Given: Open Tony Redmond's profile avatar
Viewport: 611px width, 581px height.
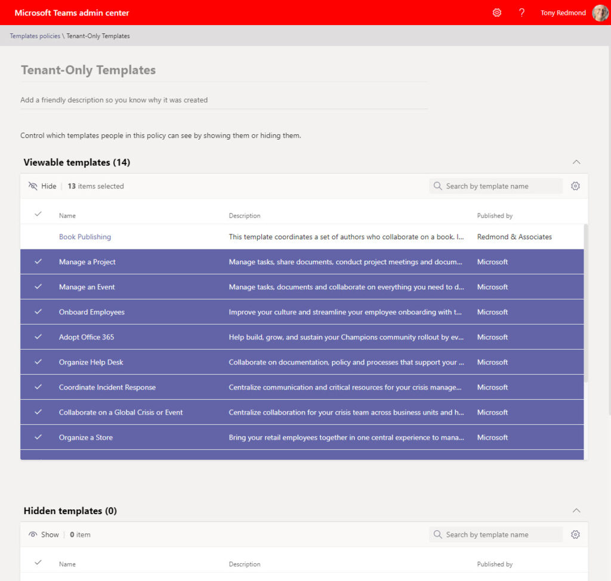Looking at the screenshot, I should pos(600,13).
